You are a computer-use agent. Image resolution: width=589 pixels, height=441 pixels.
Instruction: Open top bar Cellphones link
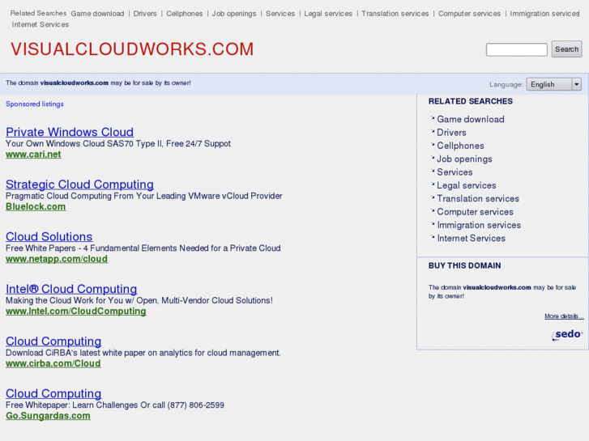tap(185, 14)
